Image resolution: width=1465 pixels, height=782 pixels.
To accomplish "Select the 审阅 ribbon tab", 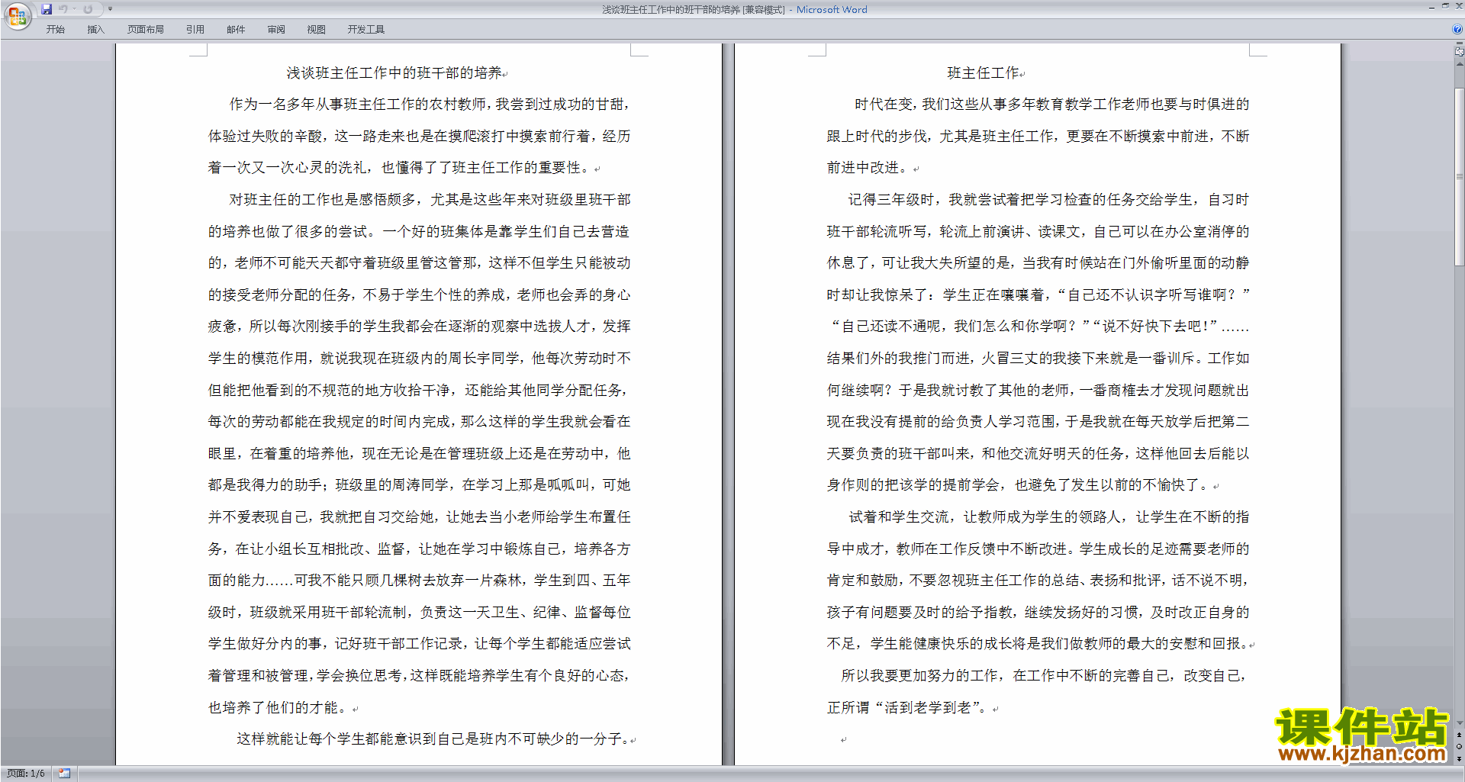I will 276,30.
